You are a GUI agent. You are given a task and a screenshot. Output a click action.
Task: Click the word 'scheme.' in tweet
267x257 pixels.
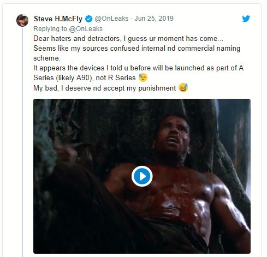tap(47, 58)
